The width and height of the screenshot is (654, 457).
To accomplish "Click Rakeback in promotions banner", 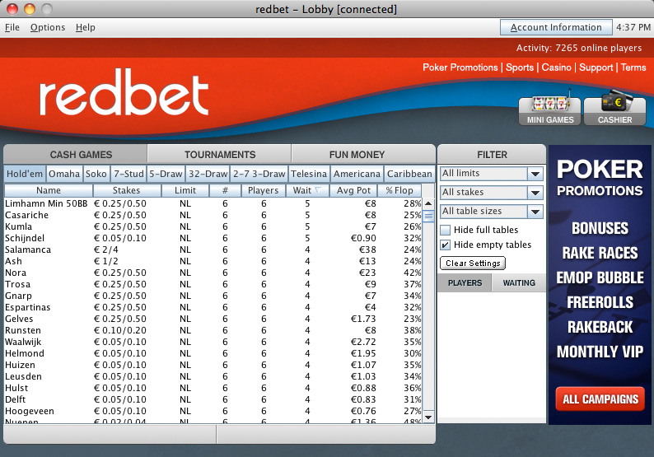I will pyautogui.click(x=600, y=327).
